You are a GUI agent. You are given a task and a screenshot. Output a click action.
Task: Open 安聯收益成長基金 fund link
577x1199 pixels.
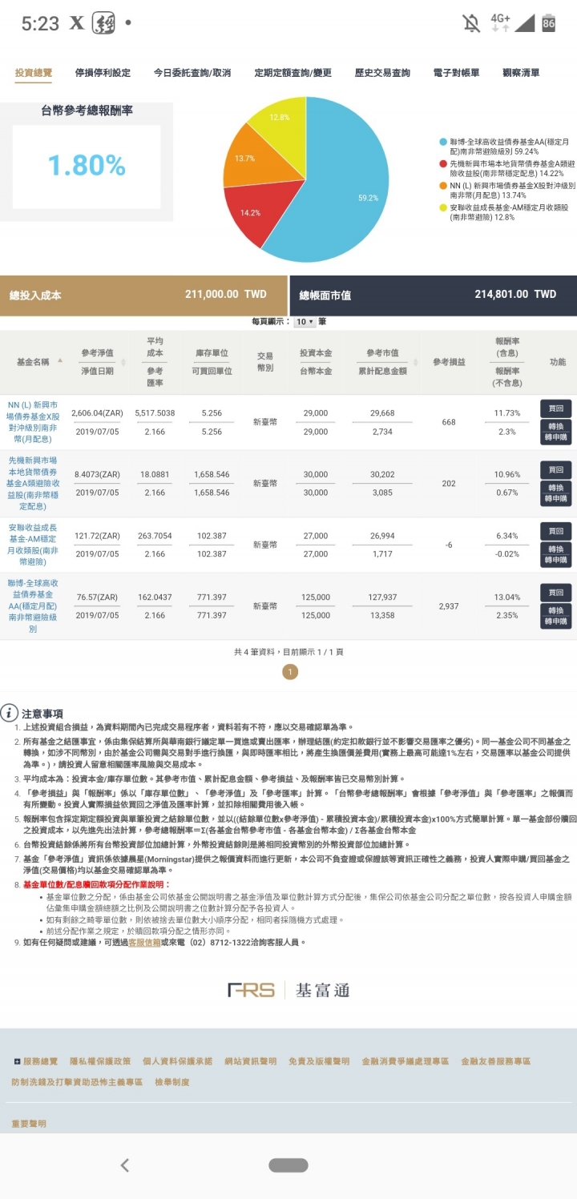click(x=33, y=545)
